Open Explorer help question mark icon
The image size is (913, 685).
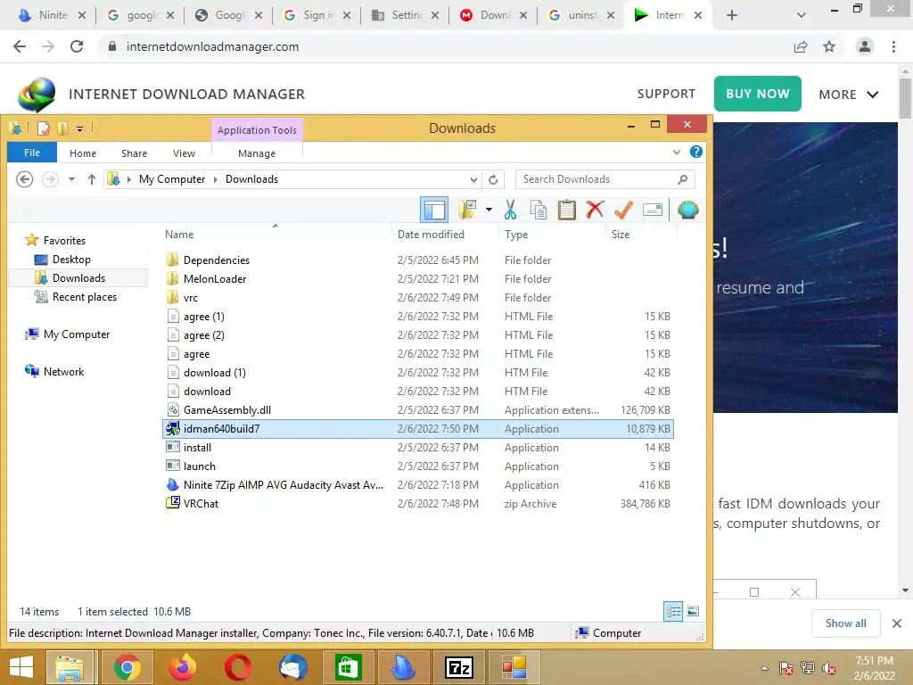tap(695, 152)
